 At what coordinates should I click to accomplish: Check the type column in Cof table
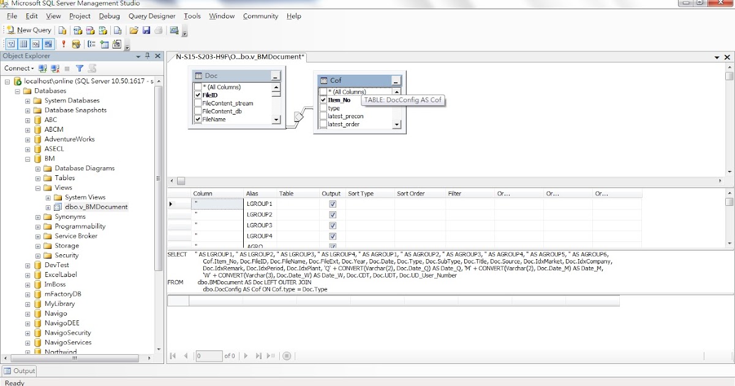point(323,107)
